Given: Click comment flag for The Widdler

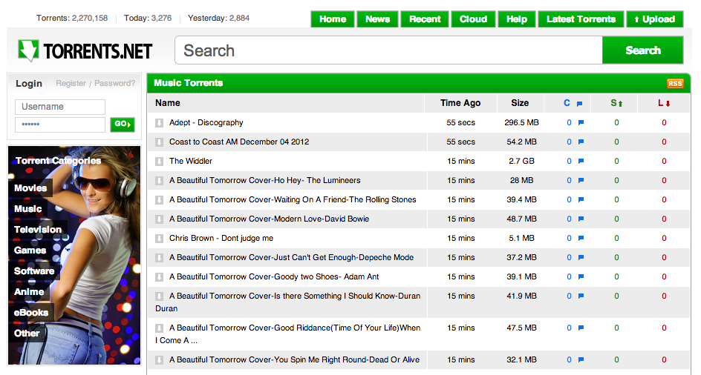Looking at the screenshot, I should (x=581, y=161).
